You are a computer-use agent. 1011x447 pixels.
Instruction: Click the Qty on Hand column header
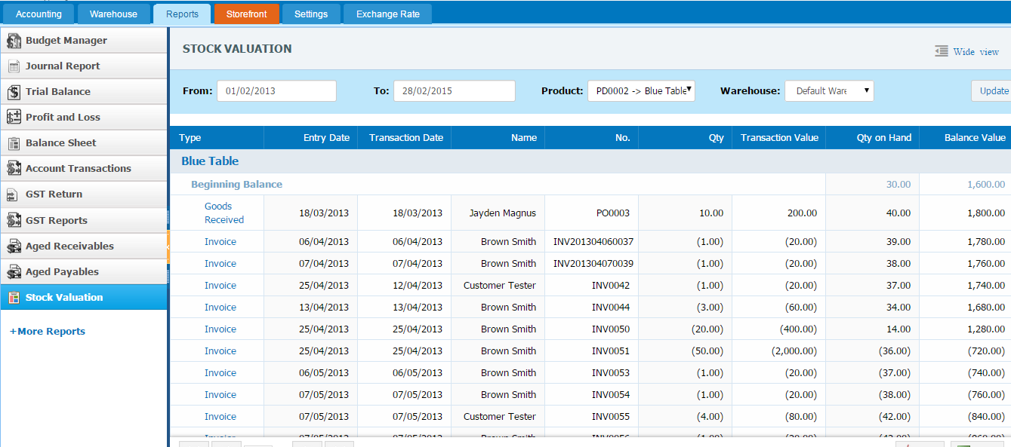pos(872,138)
